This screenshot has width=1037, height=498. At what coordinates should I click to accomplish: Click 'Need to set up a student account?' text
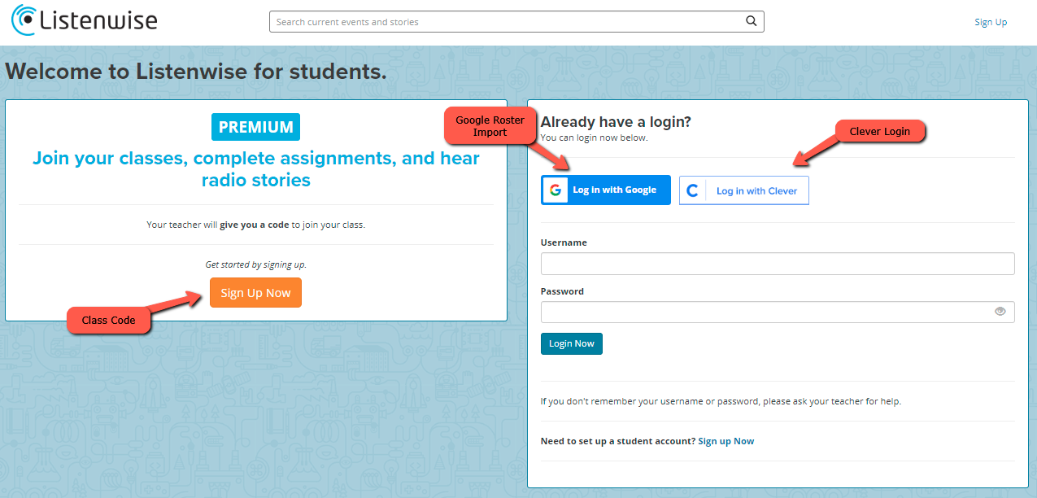click(618, 441)
